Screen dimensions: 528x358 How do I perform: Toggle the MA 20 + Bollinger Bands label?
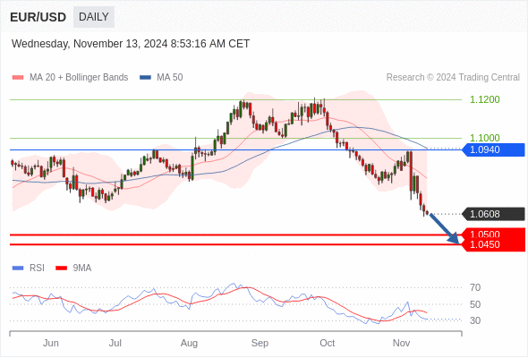(79, 78)
